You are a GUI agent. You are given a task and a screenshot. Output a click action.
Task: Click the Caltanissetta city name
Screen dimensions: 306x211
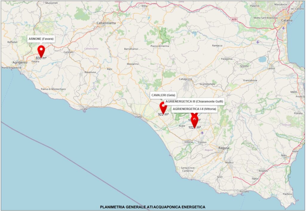click(106, 23)
